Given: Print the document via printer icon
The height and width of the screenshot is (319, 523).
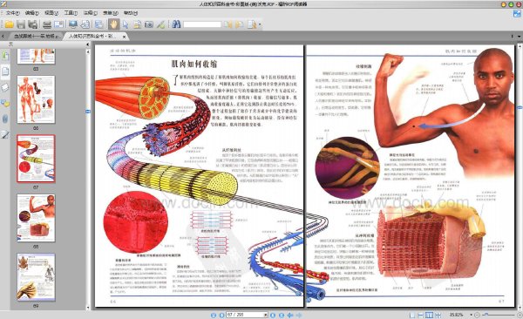Looking at the screenshot, I should pos(47,24).
